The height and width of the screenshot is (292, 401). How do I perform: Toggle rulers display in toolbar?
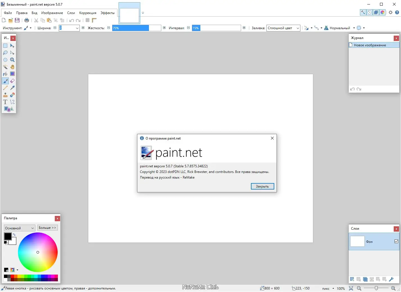pos(94,20)
